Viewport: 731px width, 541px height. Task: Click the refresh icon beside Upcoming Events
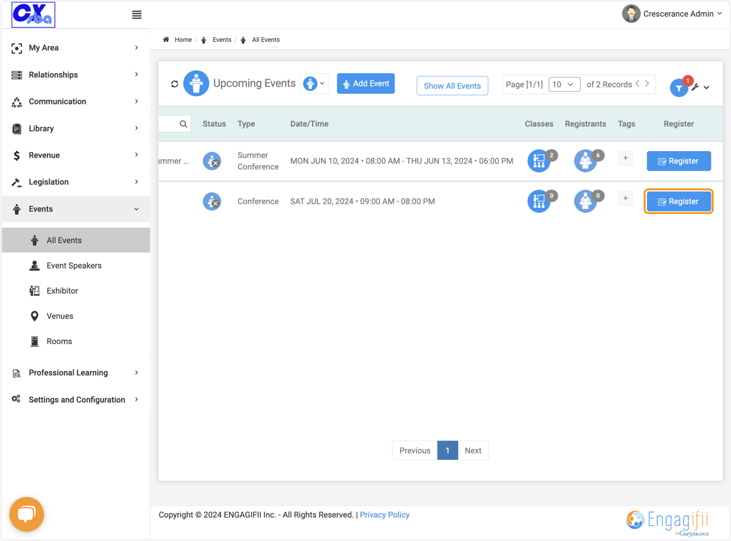click(175, 84)
